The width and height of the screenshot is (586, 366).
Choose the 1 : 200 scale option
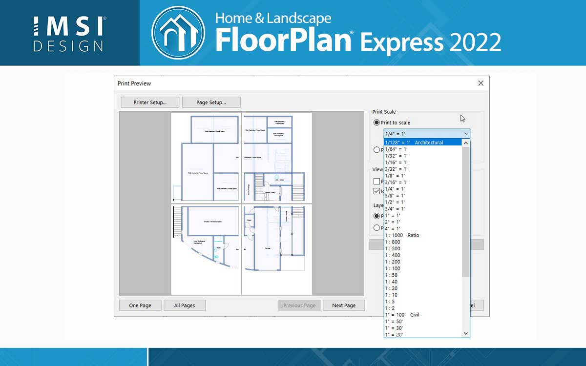pyautogui.click(x=423, y=262)
